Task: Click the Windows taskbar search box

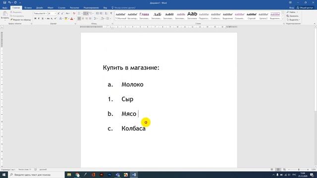Action: (x=36, y=175)
